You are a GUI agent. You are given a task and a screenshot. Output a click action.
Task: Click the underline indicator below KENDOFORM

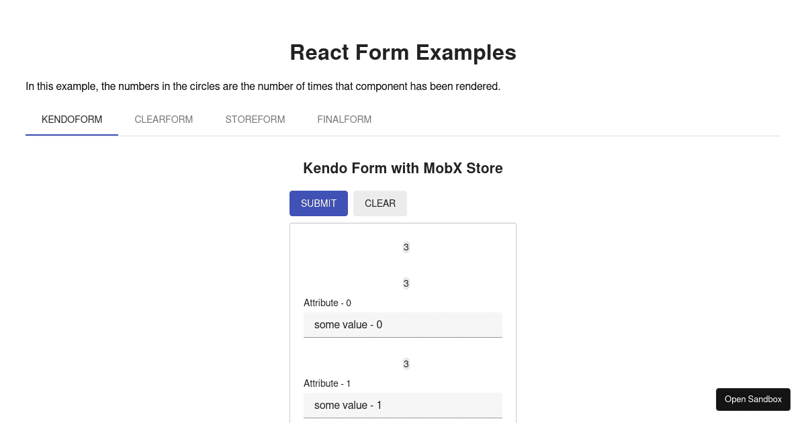72,135
